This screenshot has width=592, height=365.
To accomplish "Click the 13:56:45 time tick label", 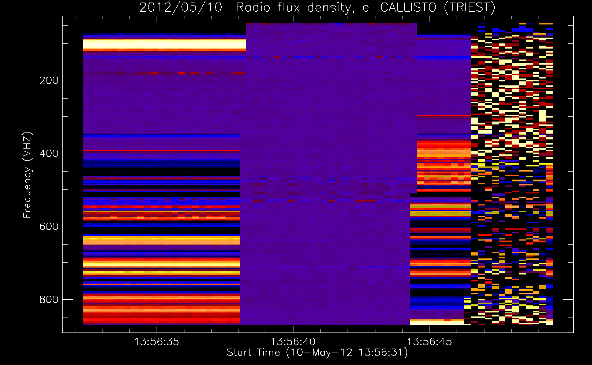I will 430,342.
